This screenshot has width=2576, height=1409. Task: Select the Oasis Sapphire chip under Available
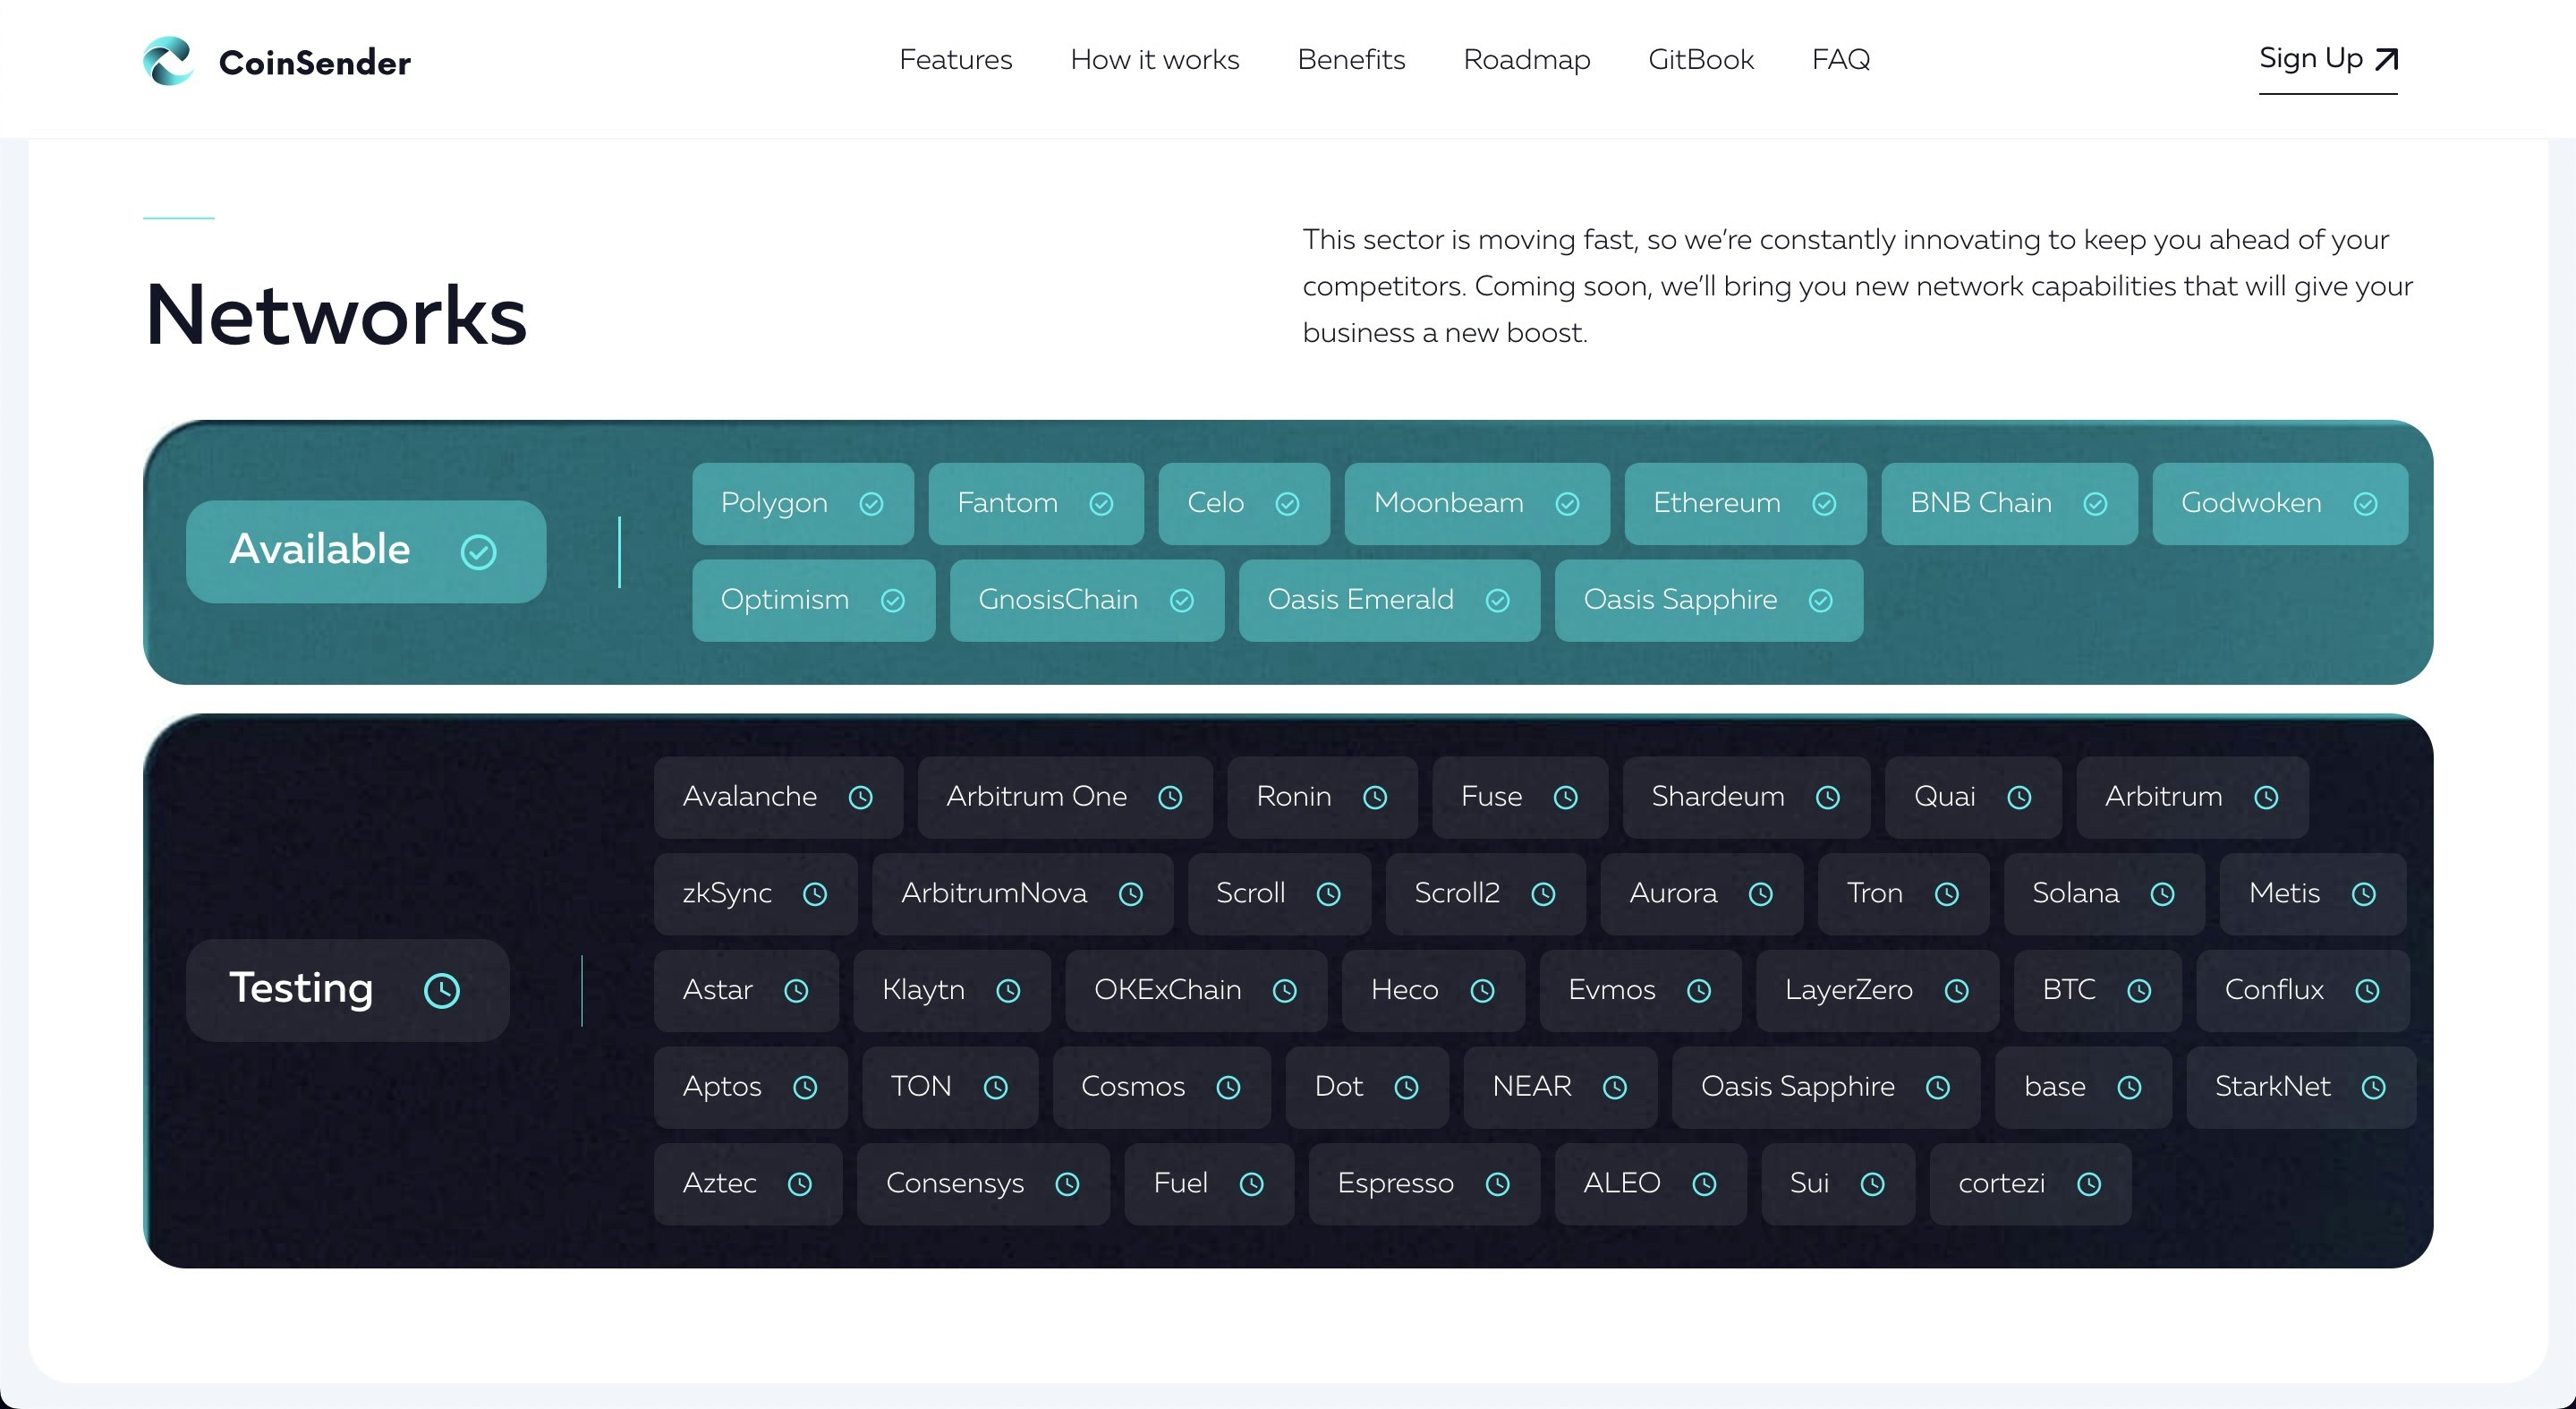click(1708, 601)
